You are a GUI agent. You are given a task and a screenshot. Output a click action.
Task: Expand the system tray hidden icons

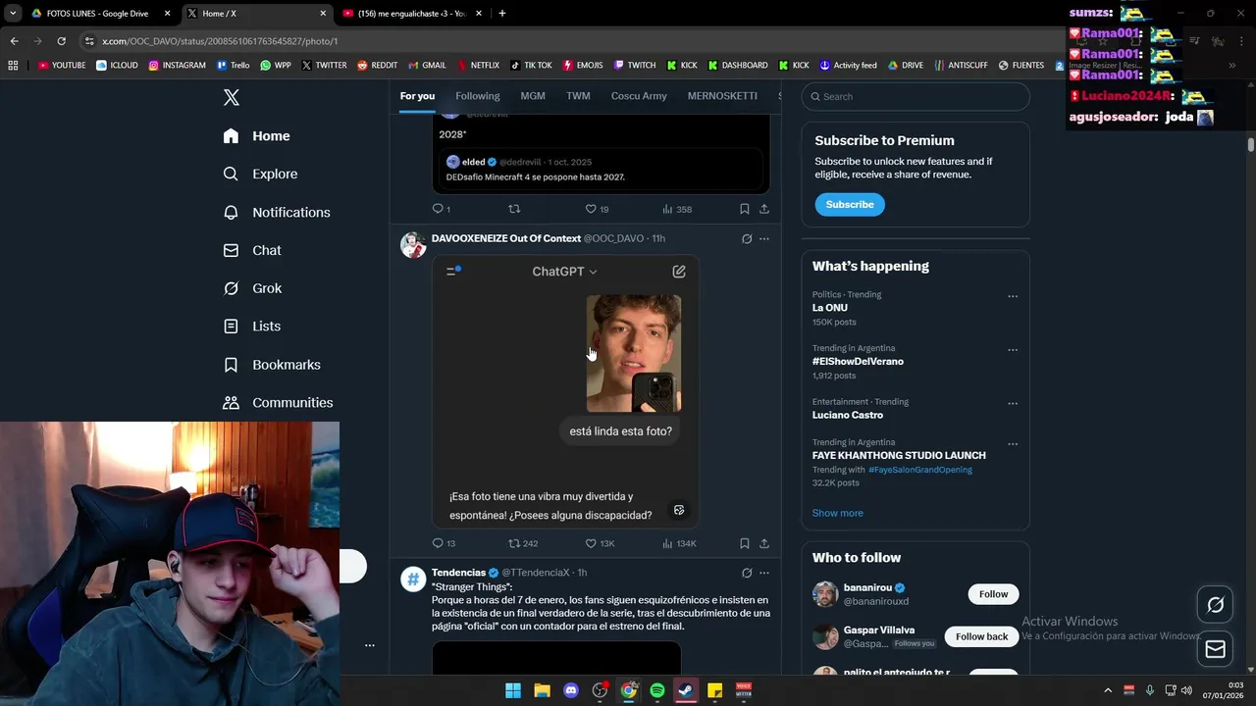1108,690
